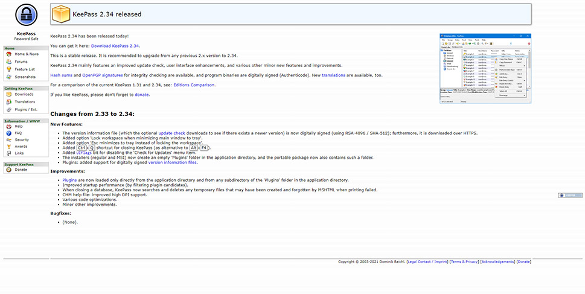585x294 pixels.
Task: Click Download KeePass 2.34 link
Action: tap(115, 46)
